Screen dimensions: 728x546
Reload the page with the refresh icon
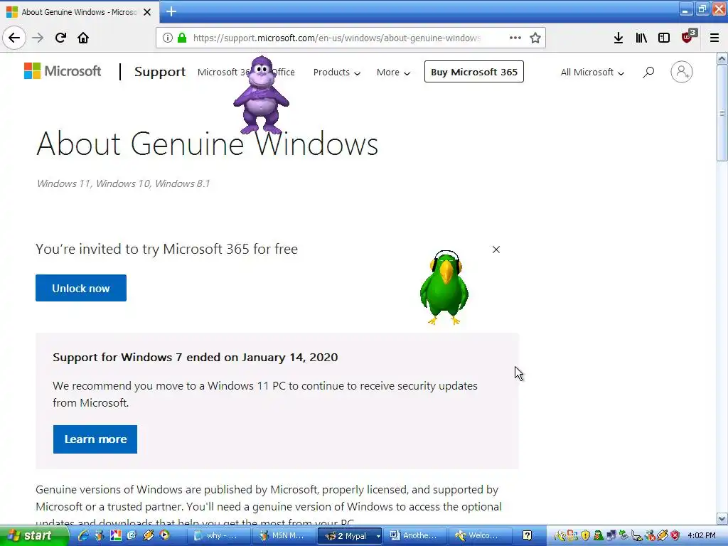point(60,38)
